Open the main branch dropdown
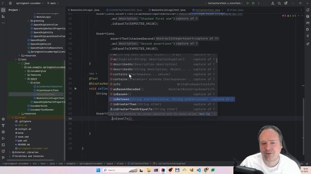 [53, 3]
